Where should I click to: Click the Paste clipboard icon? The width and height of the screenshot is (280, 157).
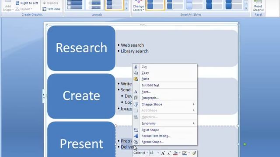[136, 78]
